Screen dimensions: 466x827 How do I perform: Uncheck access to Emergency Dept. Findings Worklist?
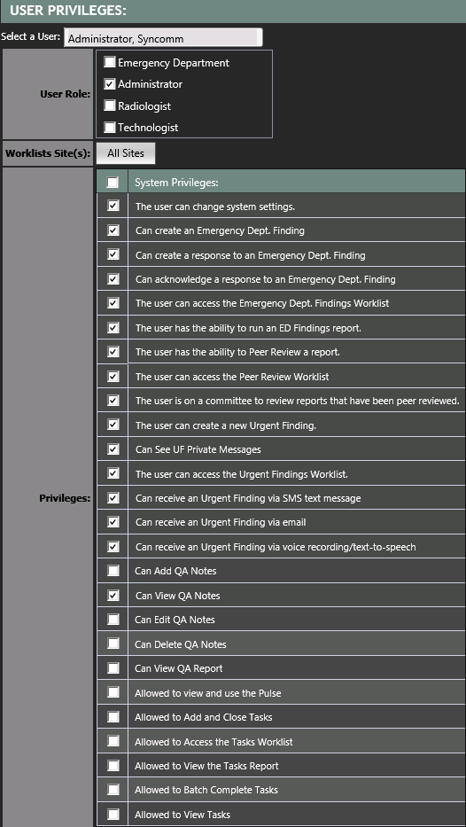[x=113, y=303]
